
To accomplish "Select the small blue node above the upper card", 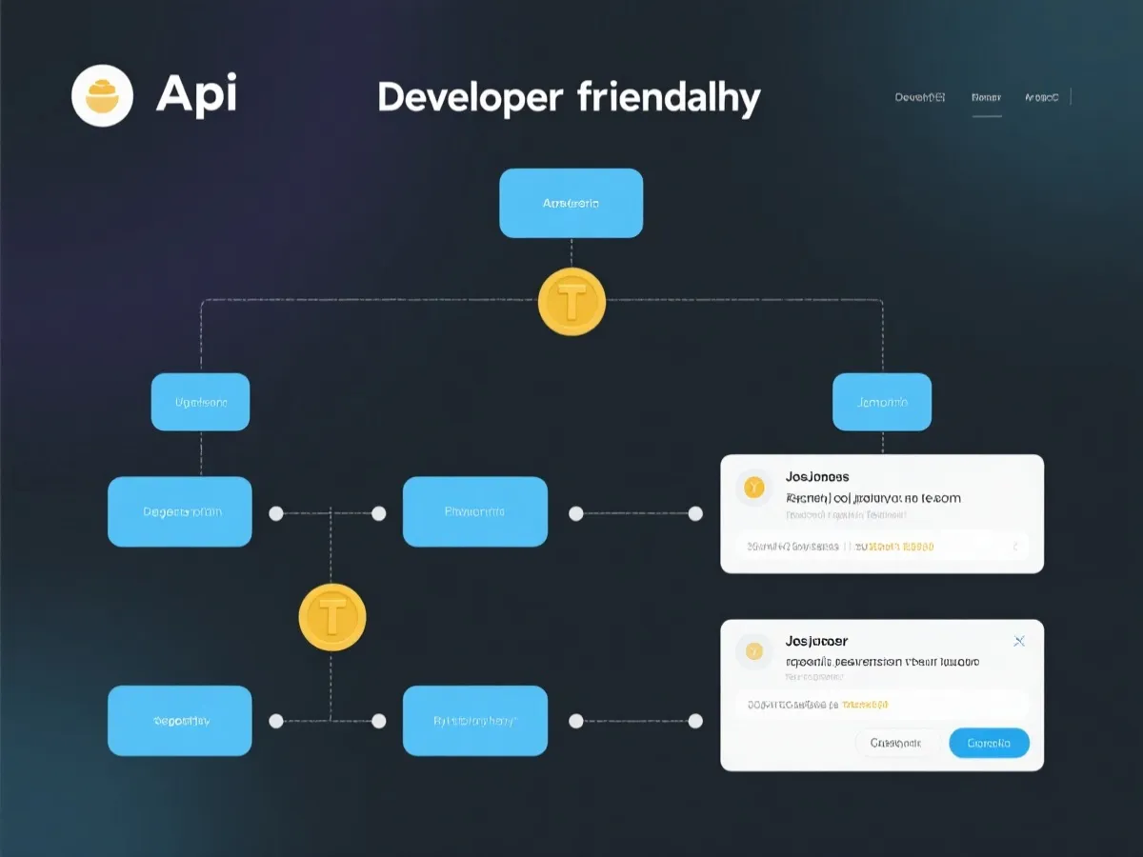I will (x=881, y=402).
